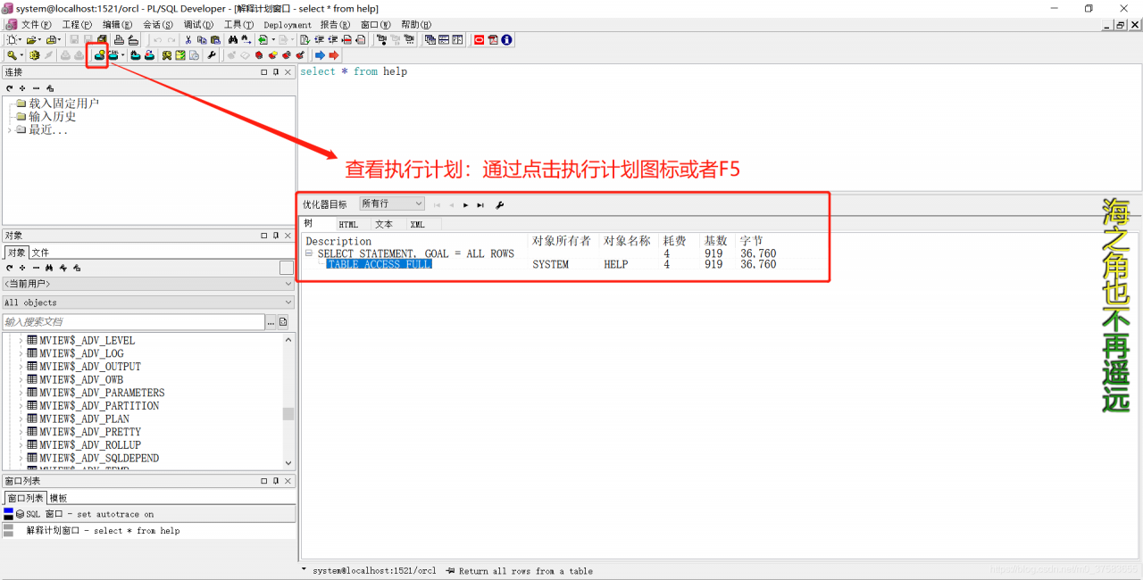Collapse the SELECT STATEMENT plan node
The image size is (1143, 580).
308,253
